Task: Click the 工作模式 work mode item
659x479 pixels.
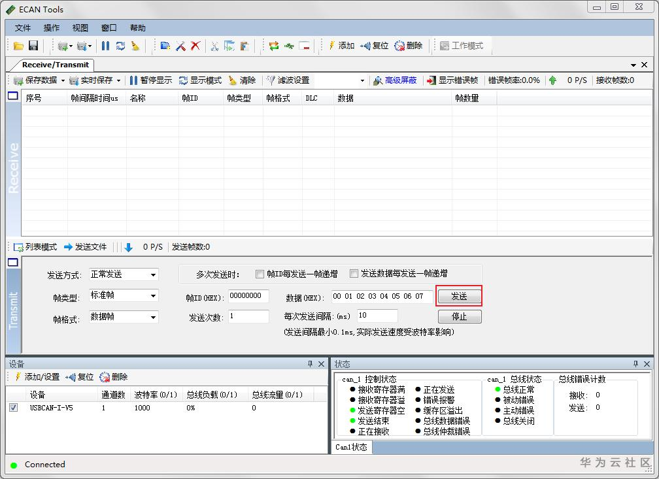Action: 462,45
